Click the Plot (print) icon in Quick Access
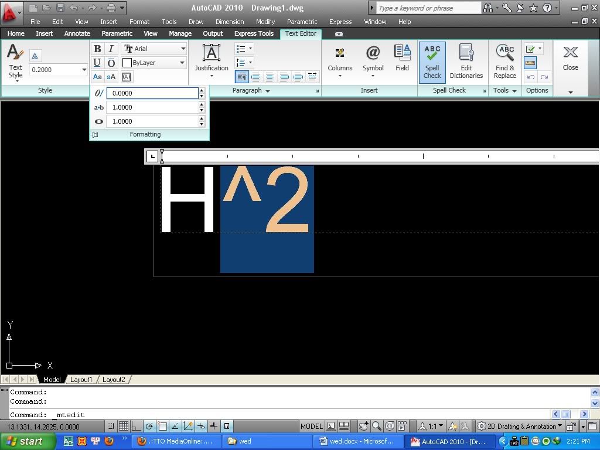Image resolution: width=600 pixels, height=450 pixels. pyautogui.click(x=111, y=8)
